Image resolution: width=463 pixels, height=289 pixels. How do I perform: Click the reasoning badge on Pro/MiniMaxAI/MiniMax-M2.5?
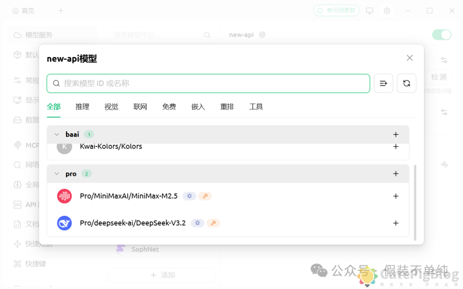[189, 196]
